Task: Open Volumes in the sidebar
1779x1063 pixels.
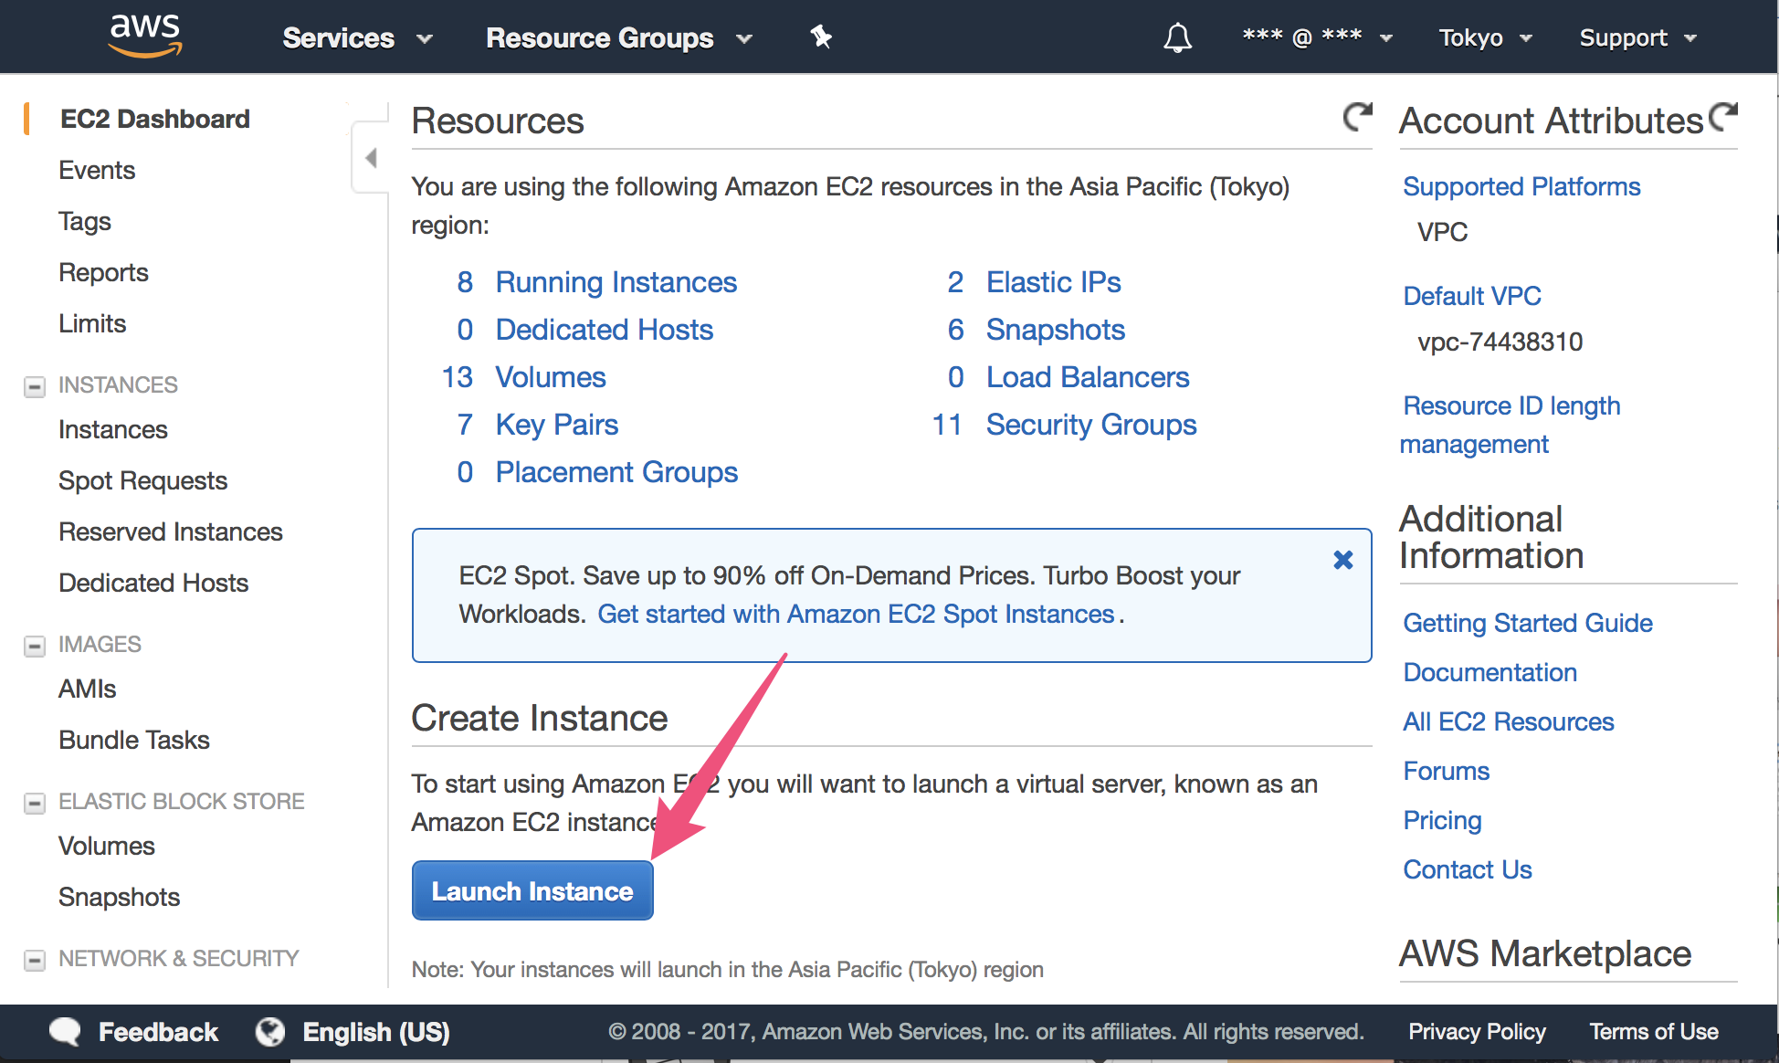Action: (x=107, y=846)
